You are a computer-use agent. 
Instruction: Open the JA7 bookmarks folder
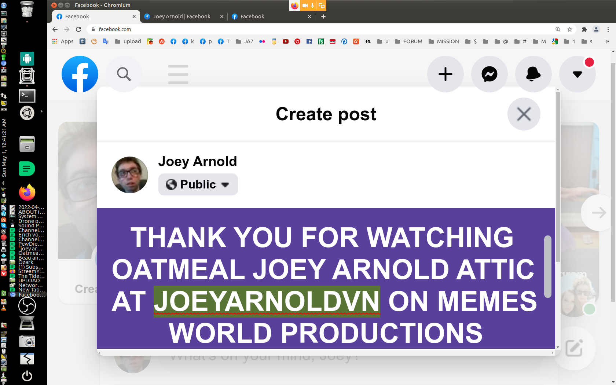pyautogui.click(x=245, y=41)
